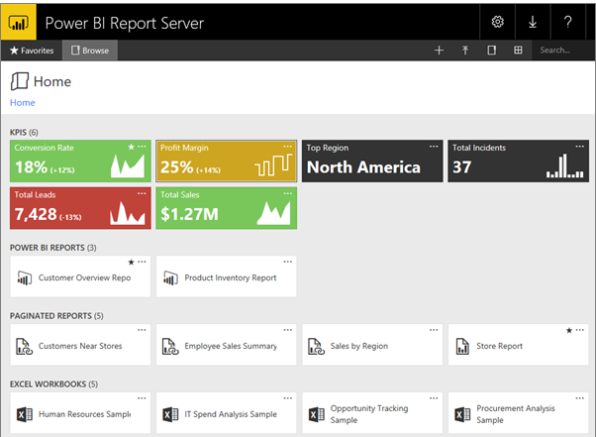The width and height of the screenshot is (596, 437).
Task: Open the Total Sales KPI tile
Action: point(227,208)
